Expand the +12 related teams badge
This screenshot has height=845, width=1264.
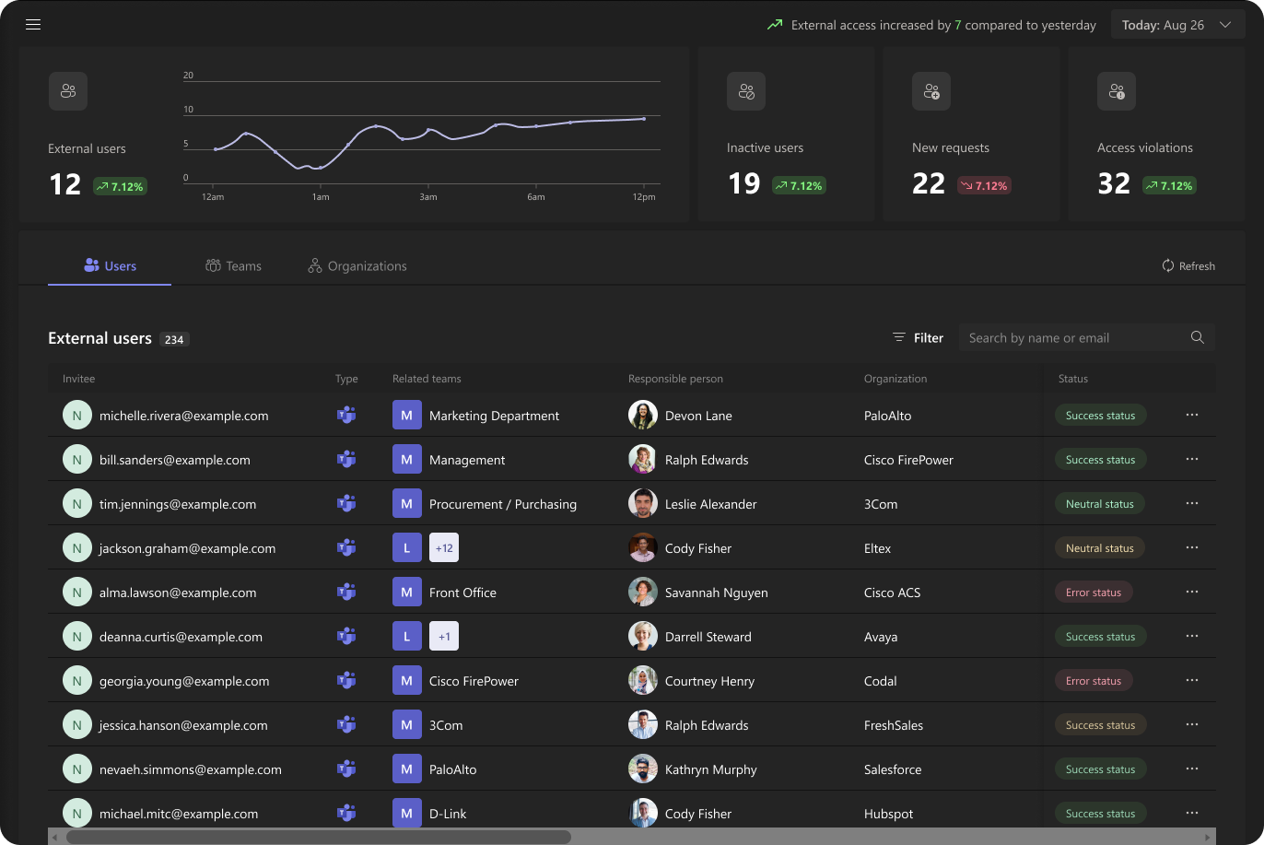pos(444,548)
